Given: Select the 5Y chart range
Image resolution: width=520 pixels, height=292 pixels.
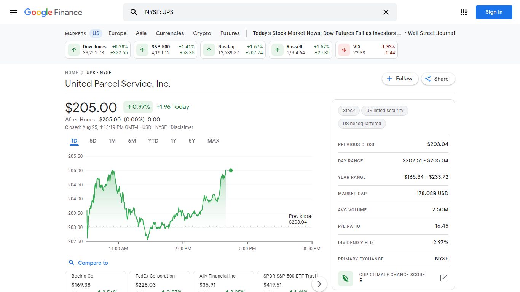Looking at the screenshot, I should click(x=192, y=141).
